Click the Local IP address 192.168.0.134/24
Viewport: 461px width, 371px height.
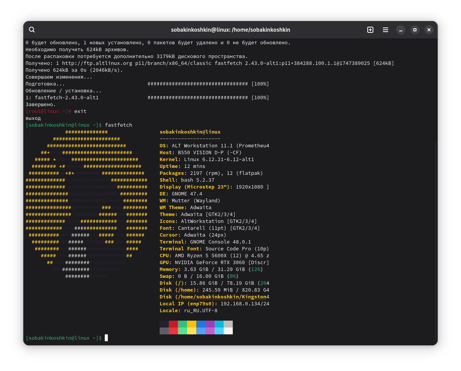(x=245, y=304)
